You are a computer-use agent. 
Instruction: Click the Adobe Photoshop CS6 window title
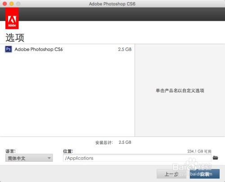pos(112,4)
